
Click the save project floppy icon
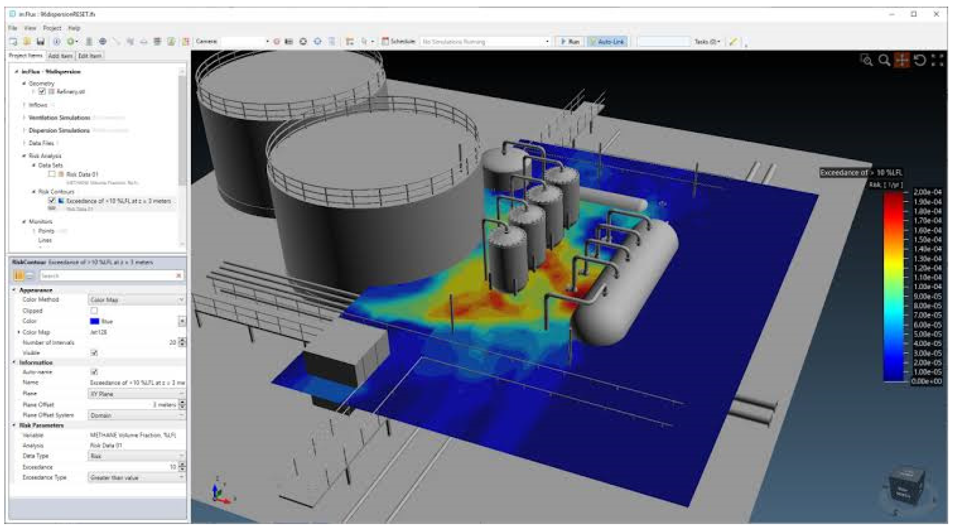click(41, 41)
